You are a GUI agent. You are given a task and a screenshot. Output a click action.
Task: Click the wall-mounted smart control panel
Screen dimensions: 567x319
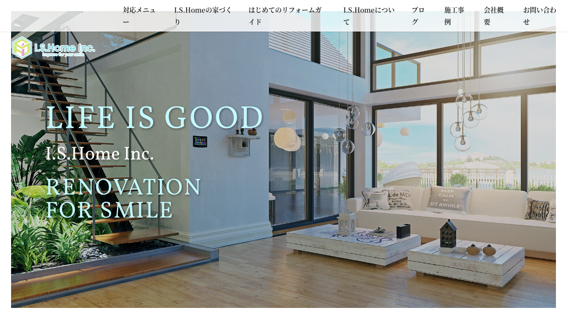200,141
